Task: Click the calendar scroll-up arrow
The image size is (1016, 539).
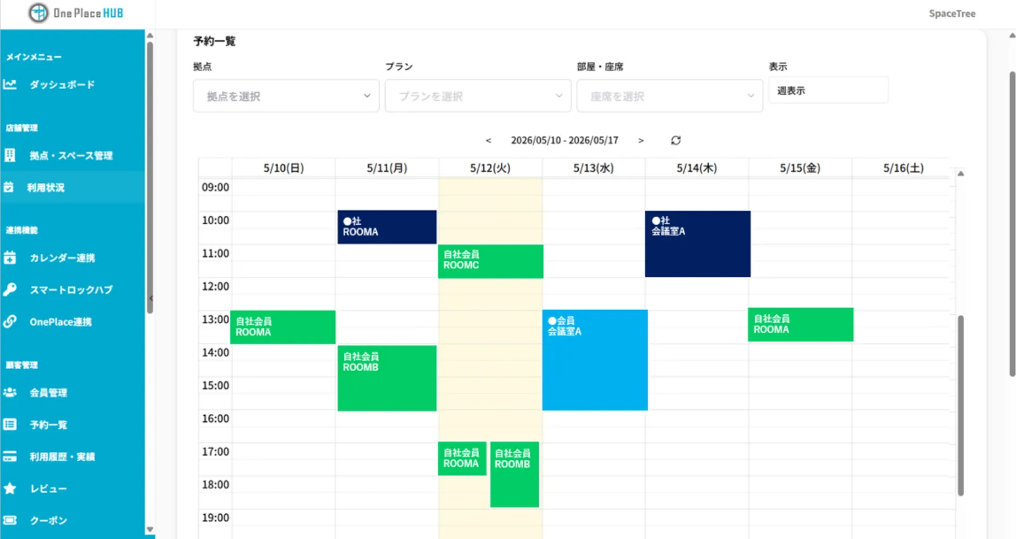Action: (960, 174)
